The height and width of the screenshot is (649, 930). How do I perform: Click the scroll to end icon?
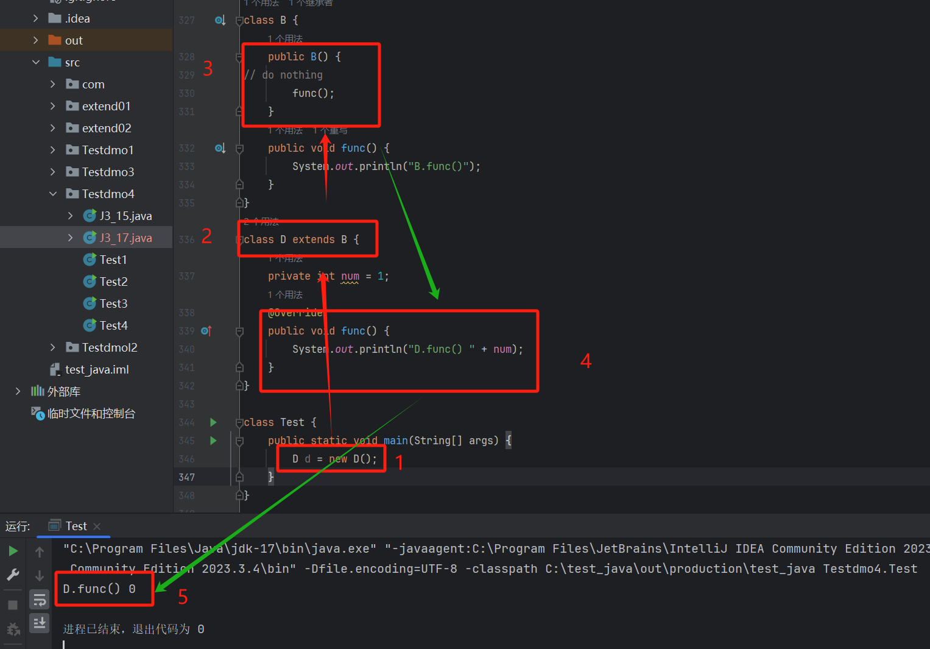point(40,623)
